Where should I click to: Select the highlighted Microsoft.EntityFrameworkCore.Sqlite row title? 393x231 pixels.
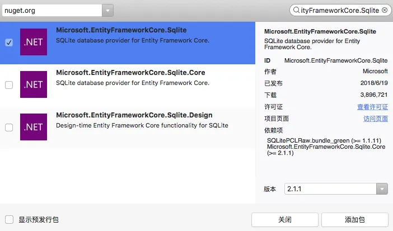coord(121,30)
